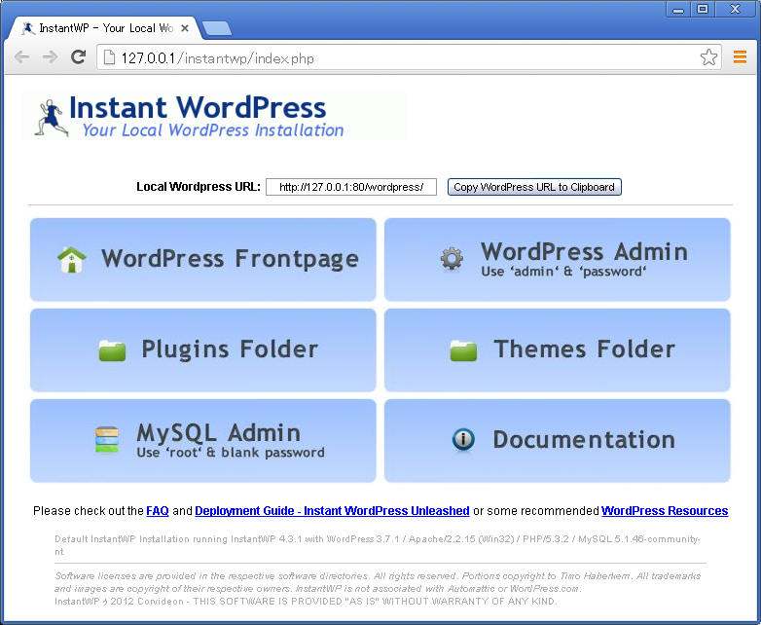Select the InstantWP - Your Local tab
Screen dimensions: 761x625
click(105, 28)
